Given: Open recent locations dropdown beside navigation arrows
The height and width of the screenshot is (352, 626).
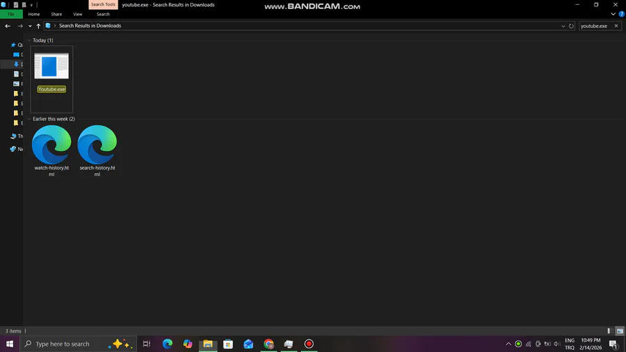Looking at the screenshot, I should click(x=30, y=26).
